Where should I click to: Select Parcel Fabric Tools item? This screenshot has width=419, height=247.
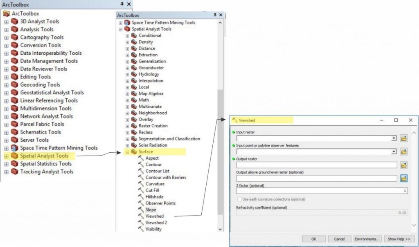pos(42,124)
